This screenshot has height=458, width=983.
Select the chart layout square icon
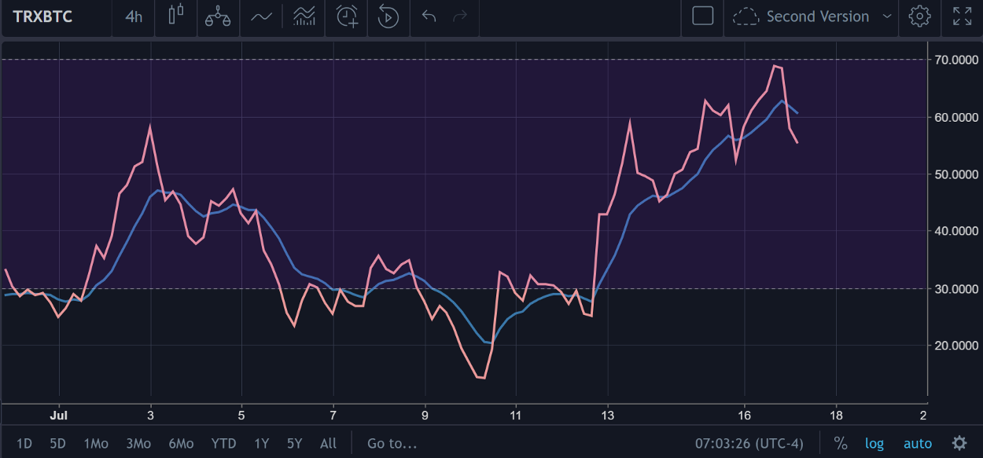click(702, 16)
